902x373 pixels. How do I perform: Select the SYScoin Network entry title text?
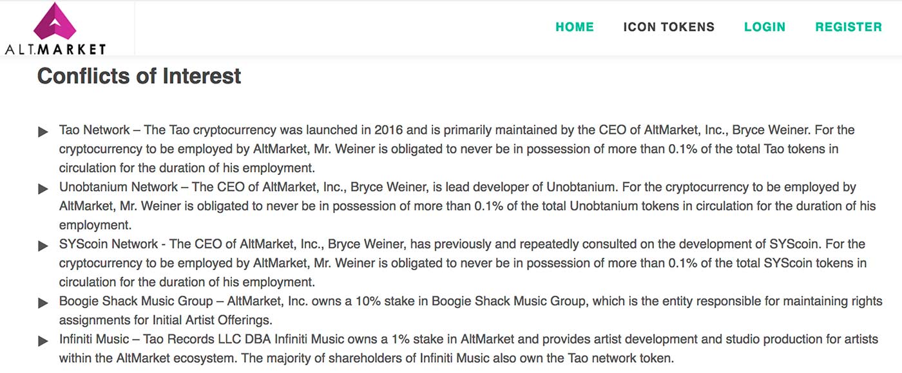(x=108, y=244)
